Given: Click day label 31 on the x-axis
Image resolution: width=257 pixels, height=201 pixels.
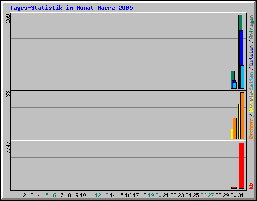Looking at the screenshot, I should (x=241, y=195).
